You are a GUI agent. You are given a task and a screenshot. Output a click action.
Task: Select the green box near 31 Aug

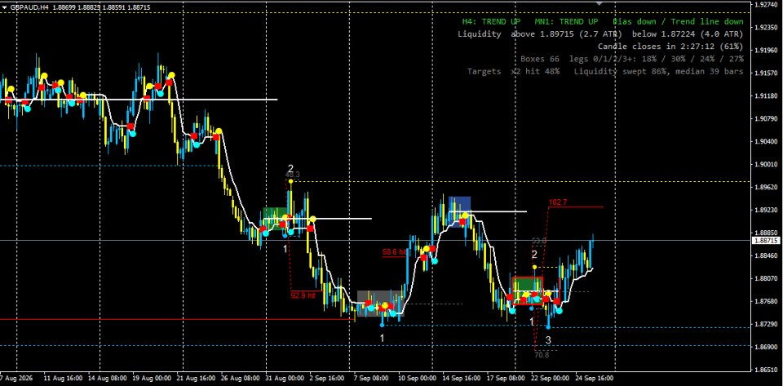(275, 219)
